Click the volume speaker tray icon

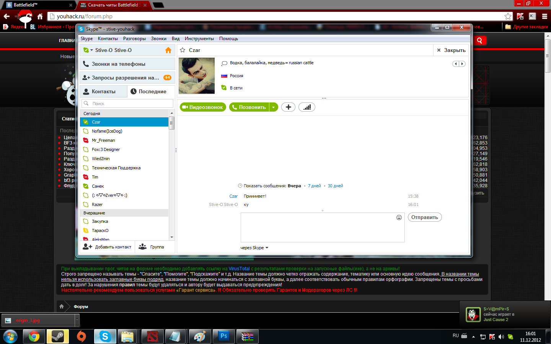pyautogui.click(x=501, y=337)
